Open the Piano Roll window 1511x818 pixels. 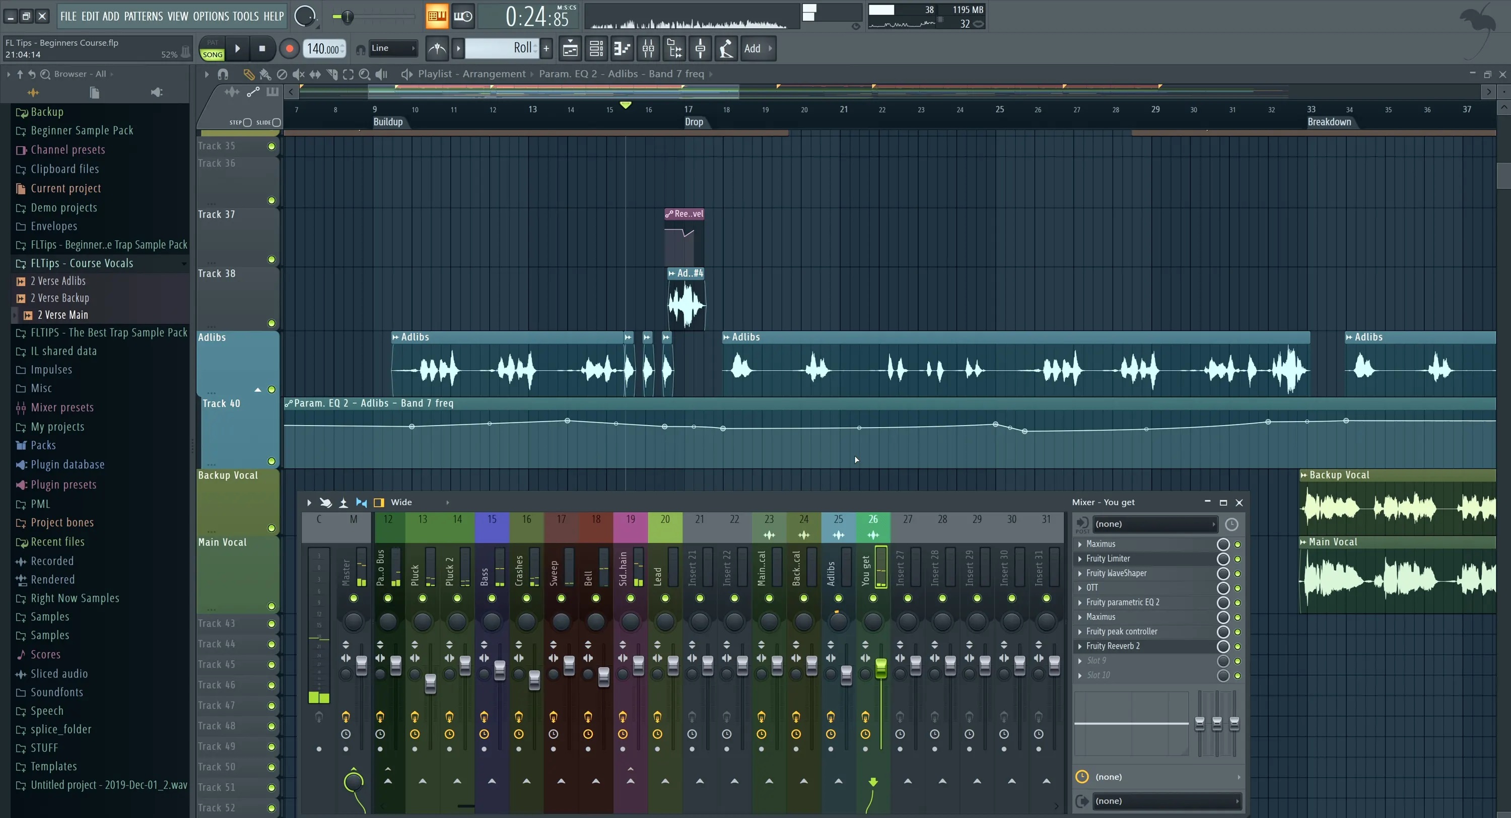point(622,49)
